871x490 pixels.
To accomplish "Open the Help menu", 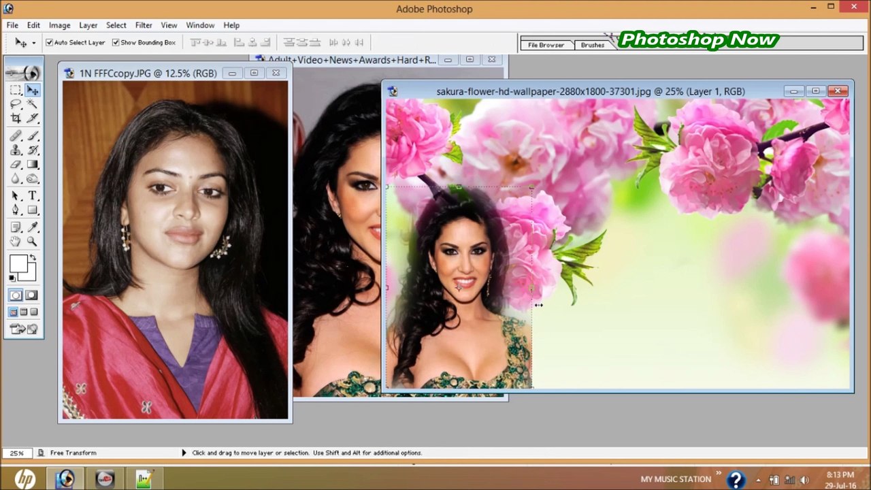I will pyautogui.click(x=231, y=25).
